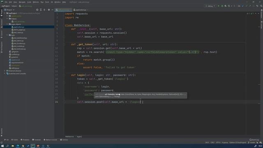This screenshot has width=263, height=148.
Task: Click the Debug bug icon
Action: [x=222, y=6]
